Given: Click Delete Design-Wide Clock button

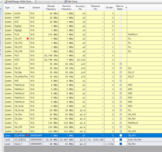Looking at the screenshot, I should pyautogui.click(x=48, y=2).
